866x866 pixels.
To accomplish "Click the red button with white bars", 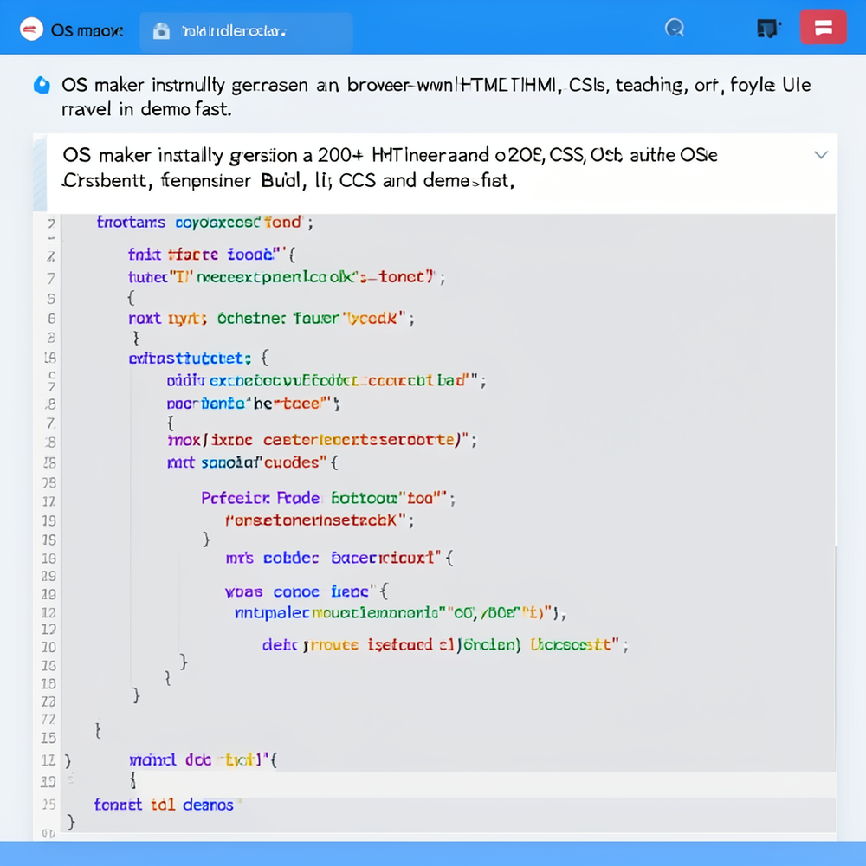I will (x=823, y=27).
